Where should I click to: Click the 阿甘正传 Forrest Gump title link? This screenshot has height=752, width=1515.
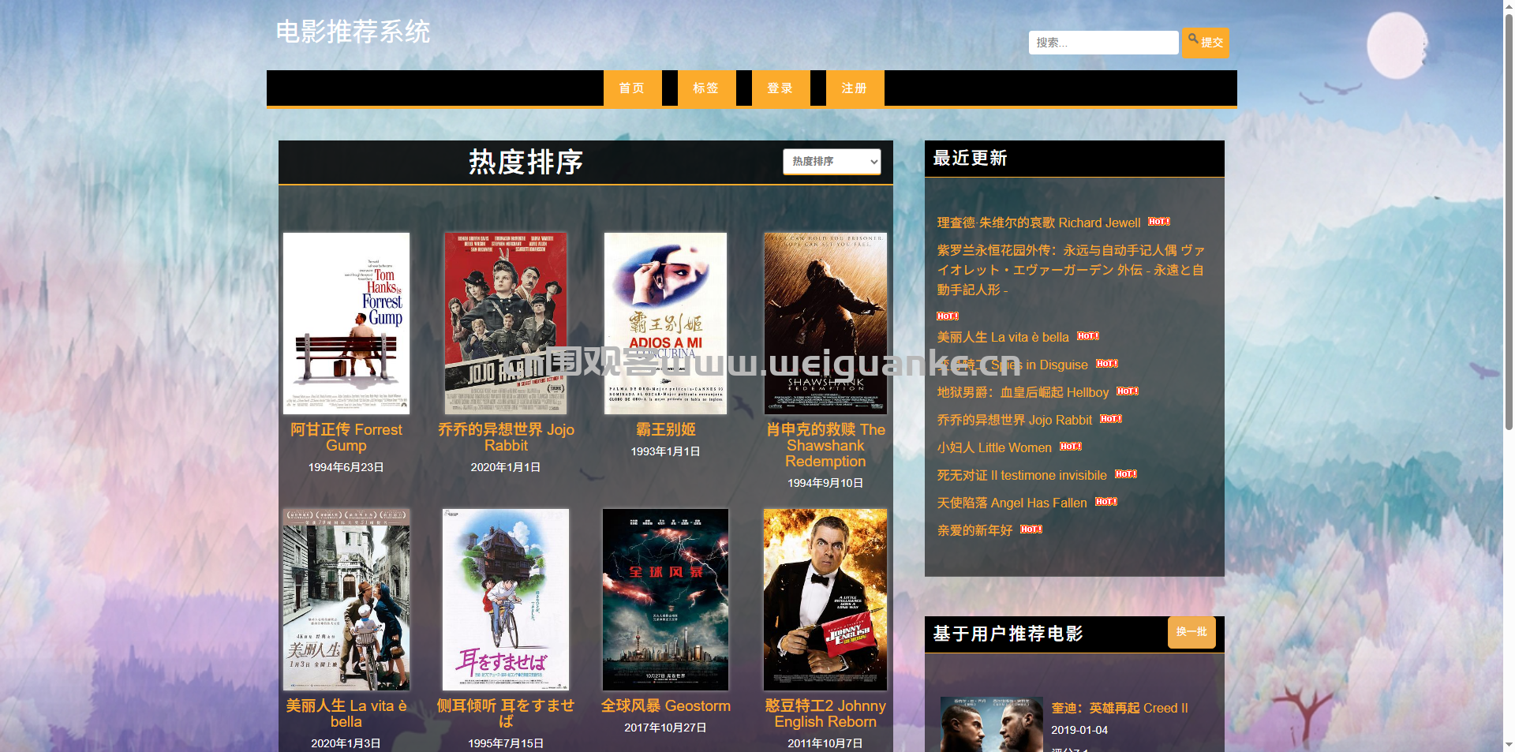346,437
